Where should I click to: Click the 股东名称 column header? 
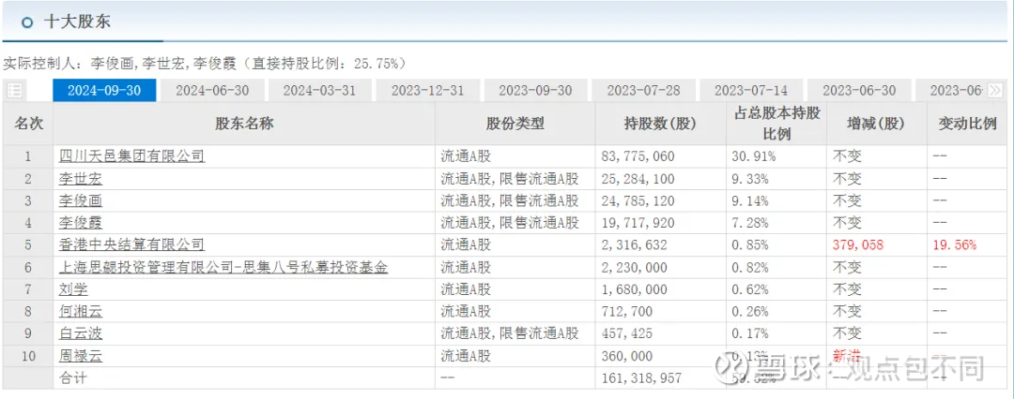244,124
